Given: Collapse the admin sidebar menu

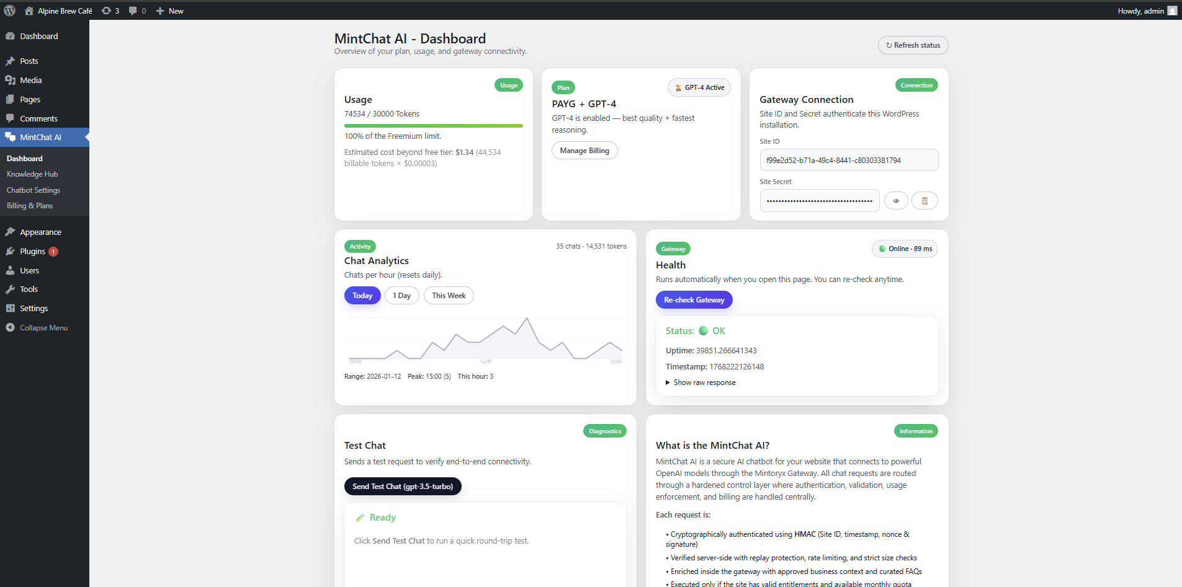Looking at the screenshot, I should (x=37, y=327).
